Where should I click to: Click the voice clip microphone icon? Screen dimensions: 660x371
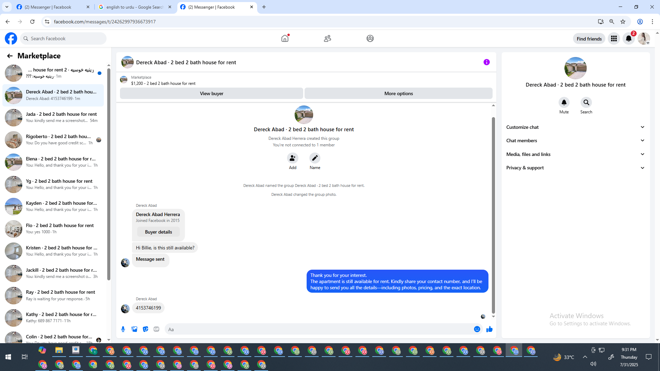123,329
